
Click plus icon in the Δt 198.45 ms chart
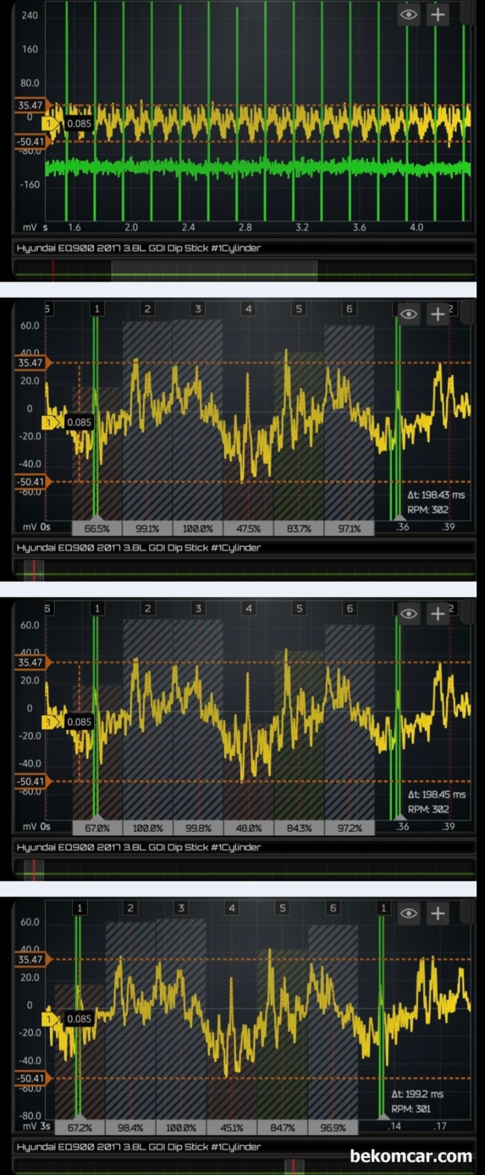(438, 614)
